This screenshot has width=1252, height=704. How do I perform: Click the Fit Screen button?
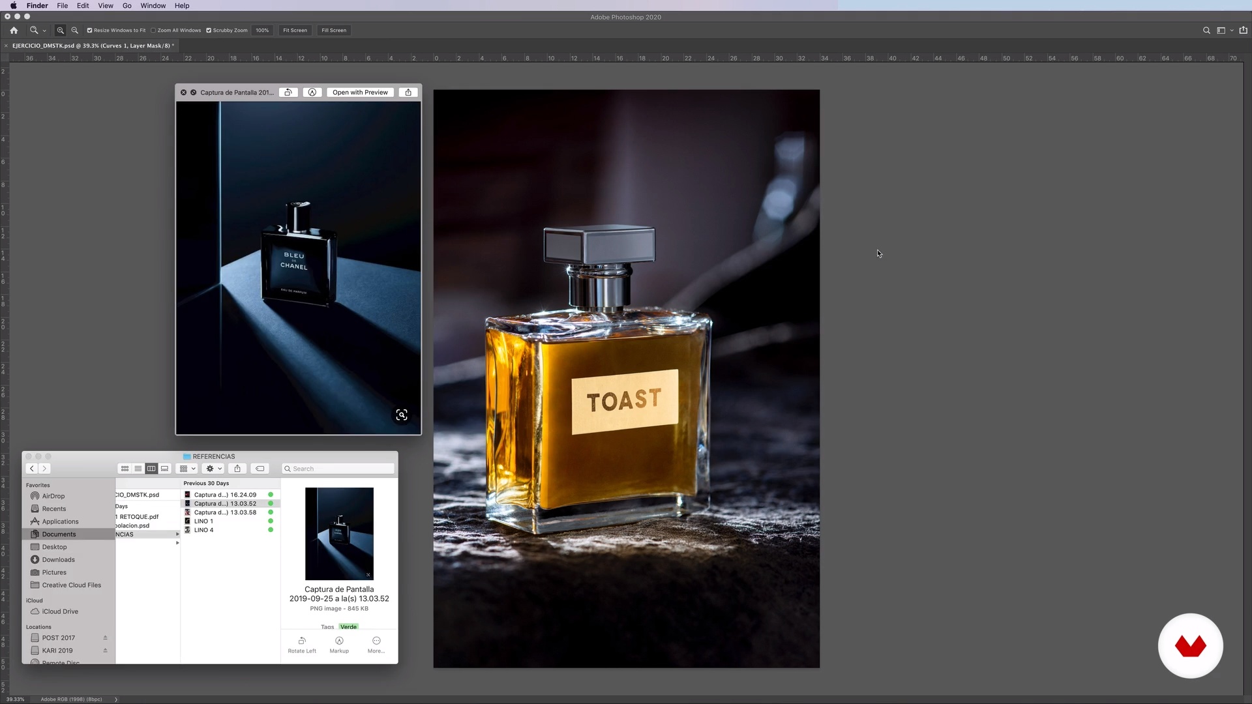pos(295,30)
